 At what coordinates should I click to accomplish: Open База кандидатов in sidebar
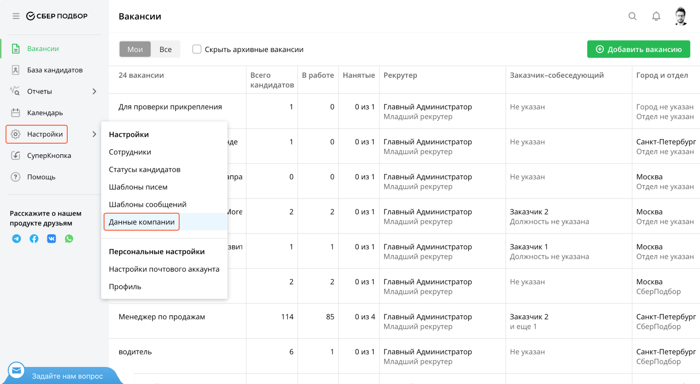(x=54, y=70)
